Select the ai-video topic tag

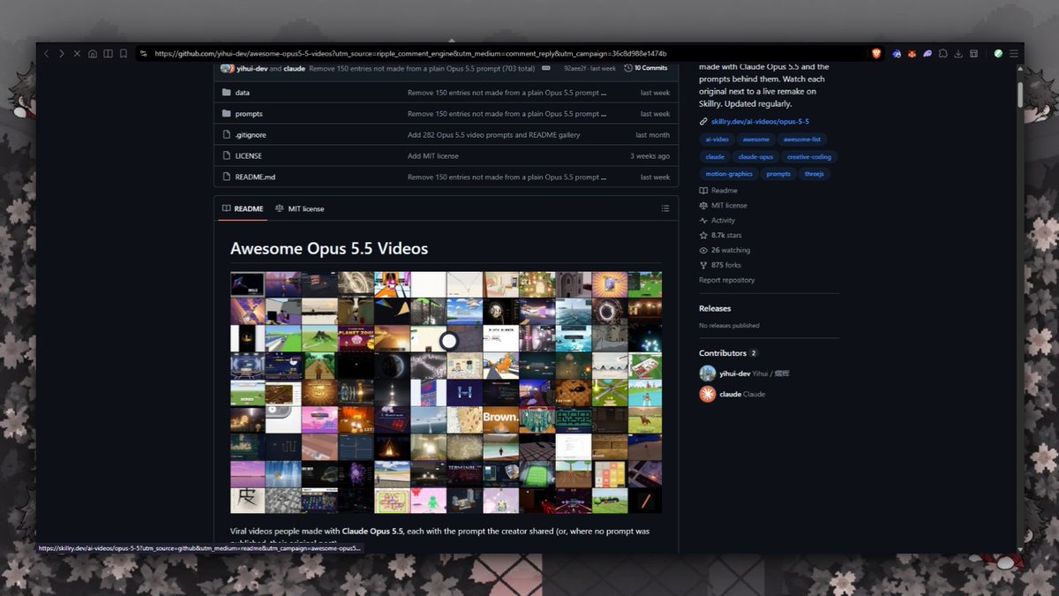715,140
